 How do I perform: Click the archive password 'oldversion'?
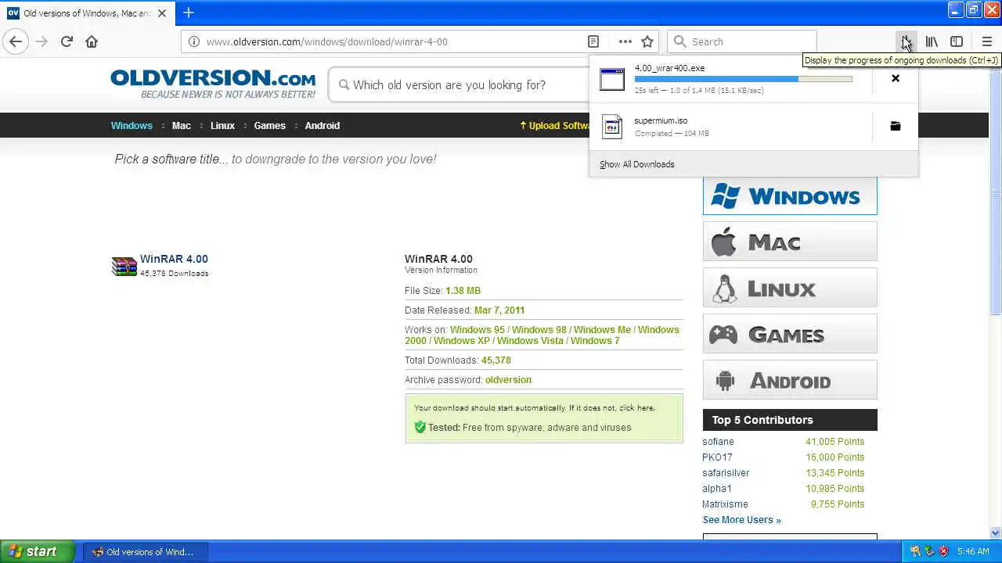coord(508,380)
